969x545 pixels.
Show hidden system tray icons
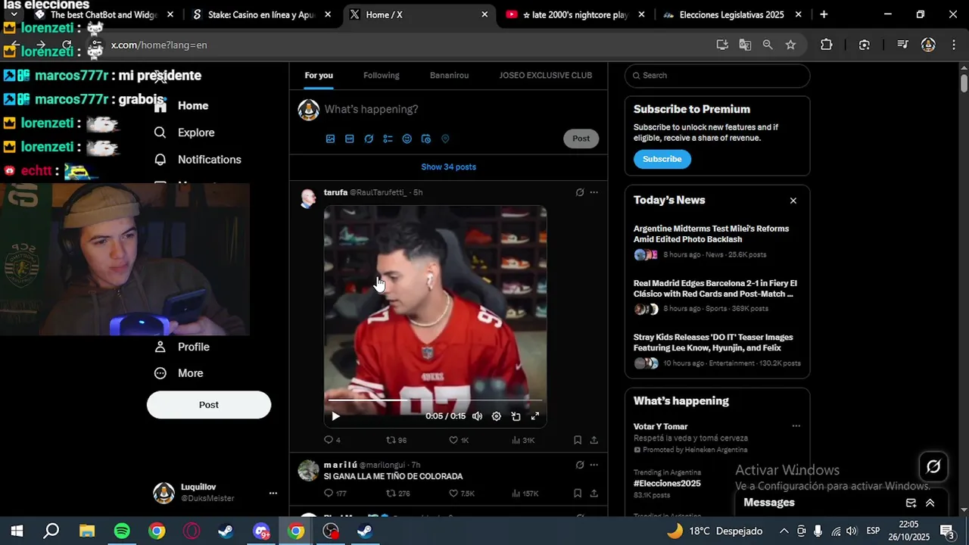784,531
